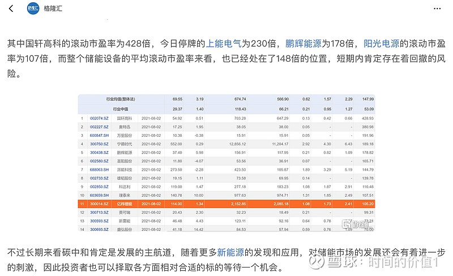Click the 2,152.85 value in highlighted row

tap(238, 204)
